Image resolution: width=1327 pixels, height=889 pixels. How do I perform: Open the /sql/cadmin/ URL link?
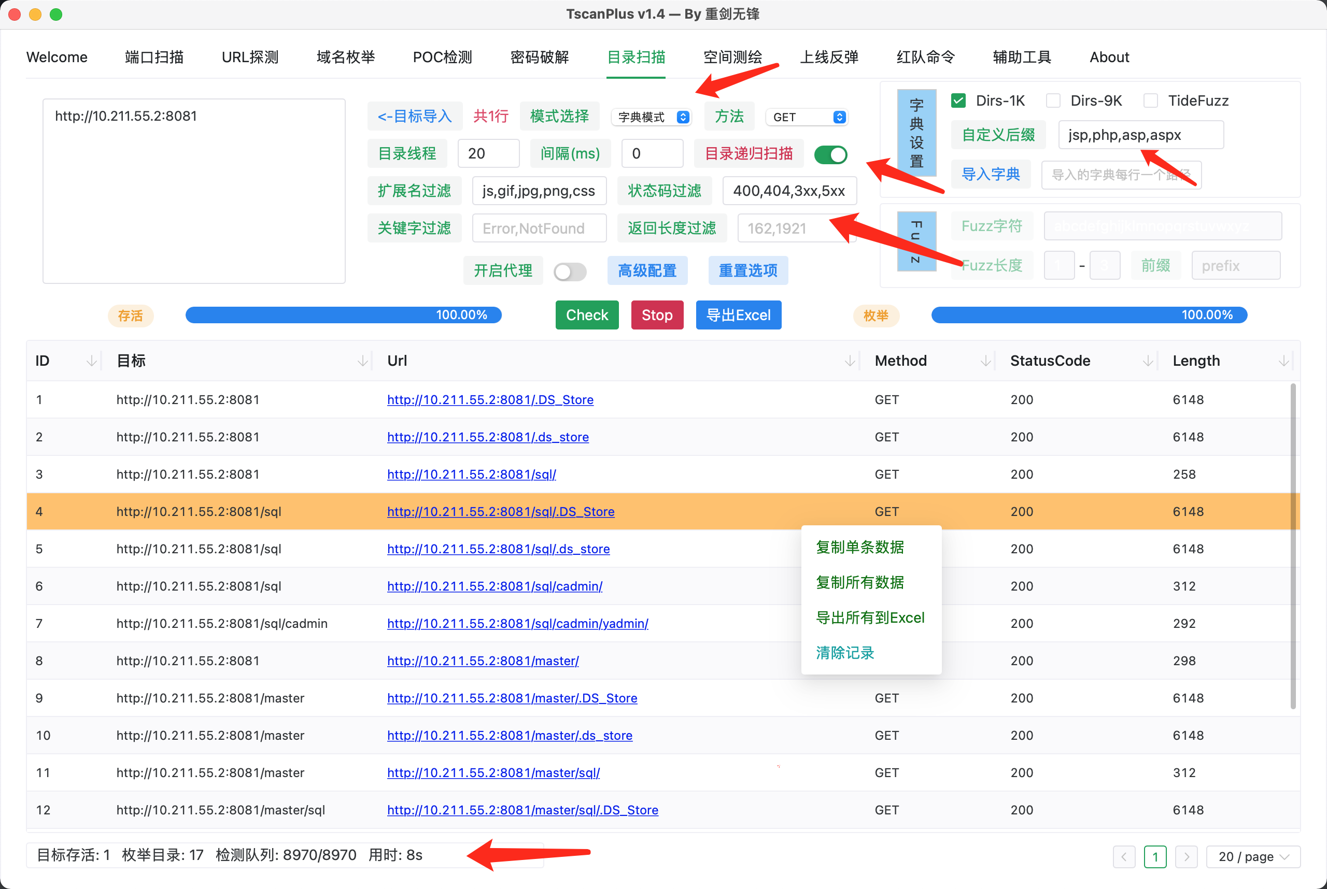(x=494, y=586)
